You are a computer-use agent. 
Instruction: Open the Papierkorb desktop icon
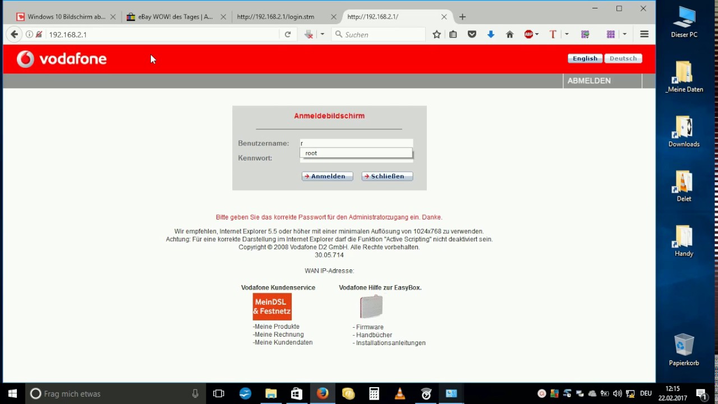(684, 350)
